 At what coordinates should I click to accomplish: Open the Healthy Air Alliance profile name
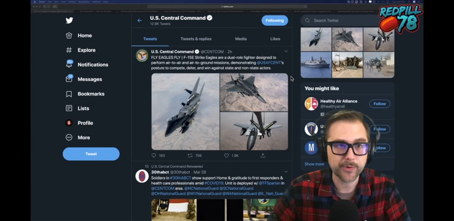tap(339, 101)
